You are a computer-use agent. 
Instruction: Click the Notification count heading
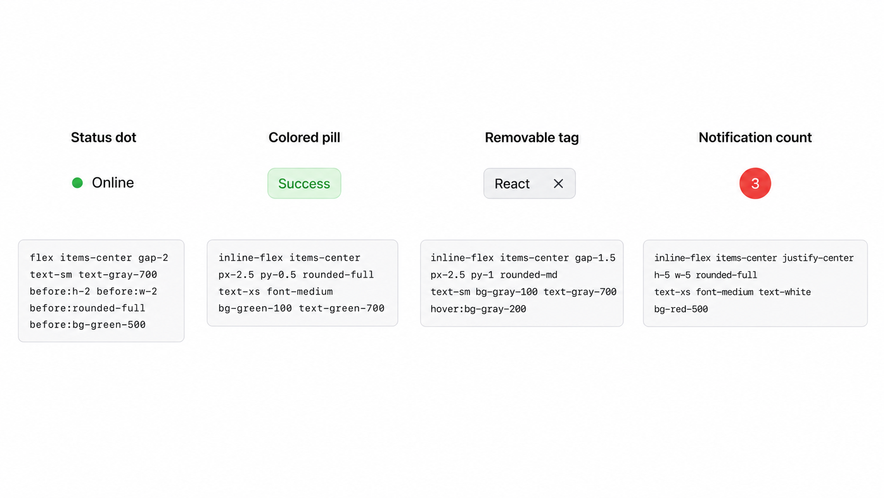click(x=755, y=138)
